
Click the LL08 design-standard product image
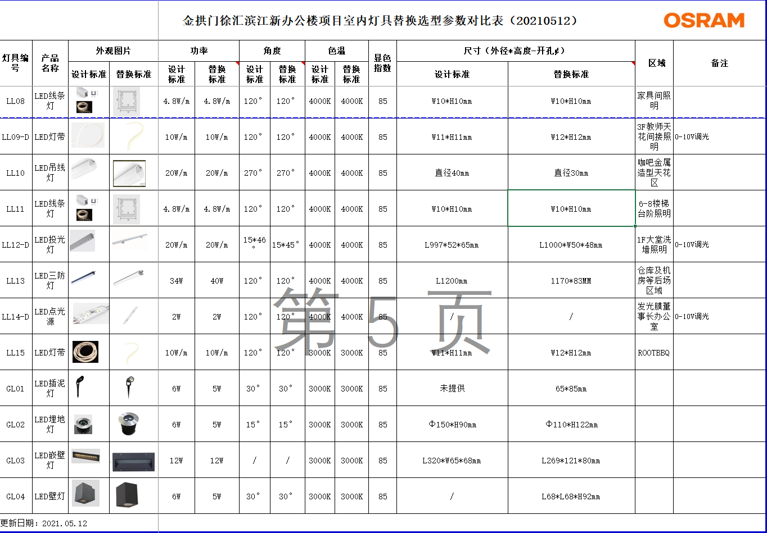(86, 101)
